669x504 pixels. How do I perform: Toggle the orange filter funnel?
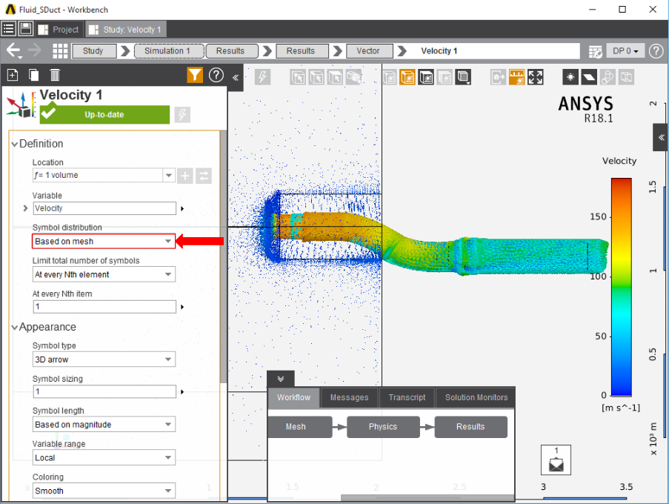point(195,75)
